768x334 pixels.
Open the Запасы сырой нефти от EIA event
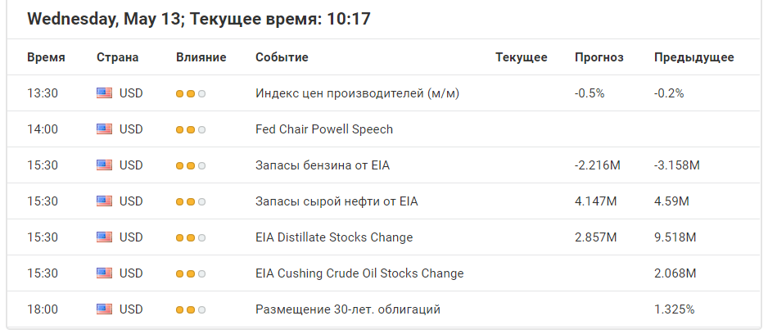[337, 201]
